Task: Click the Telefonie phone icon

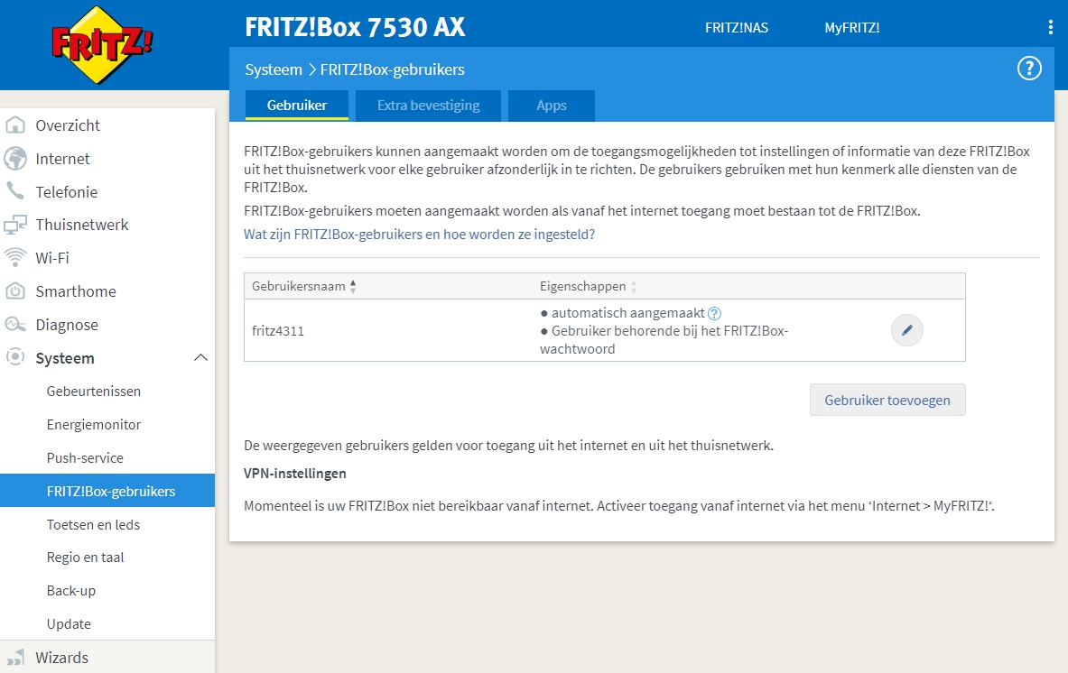Action: click(18, 191)
